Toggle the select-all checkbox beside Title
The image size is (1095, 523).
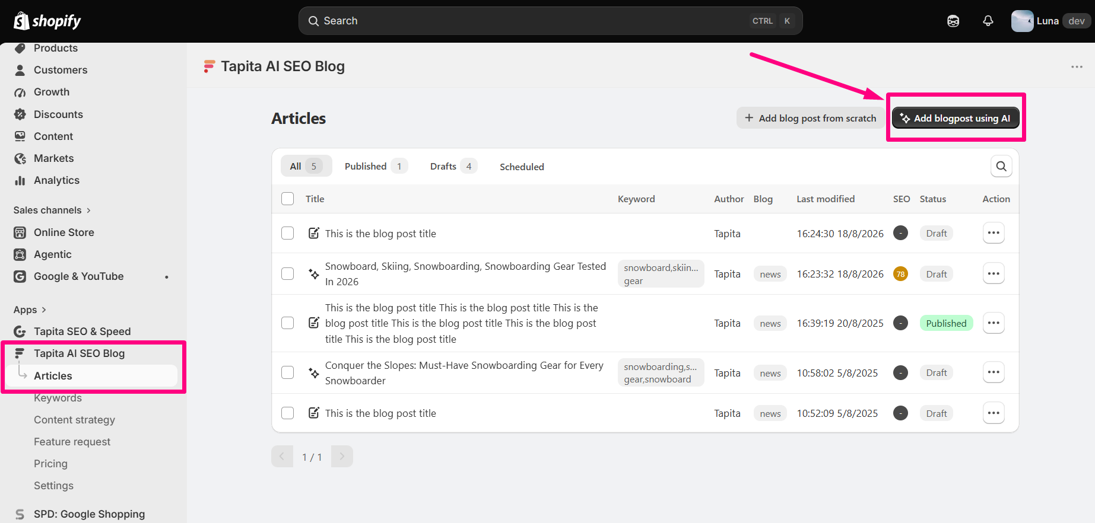click(x=288, y=199)
